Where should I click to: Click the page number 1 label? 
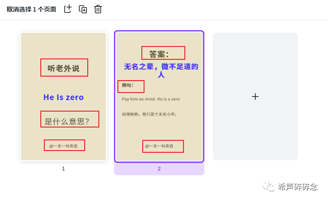pos(63,169)
